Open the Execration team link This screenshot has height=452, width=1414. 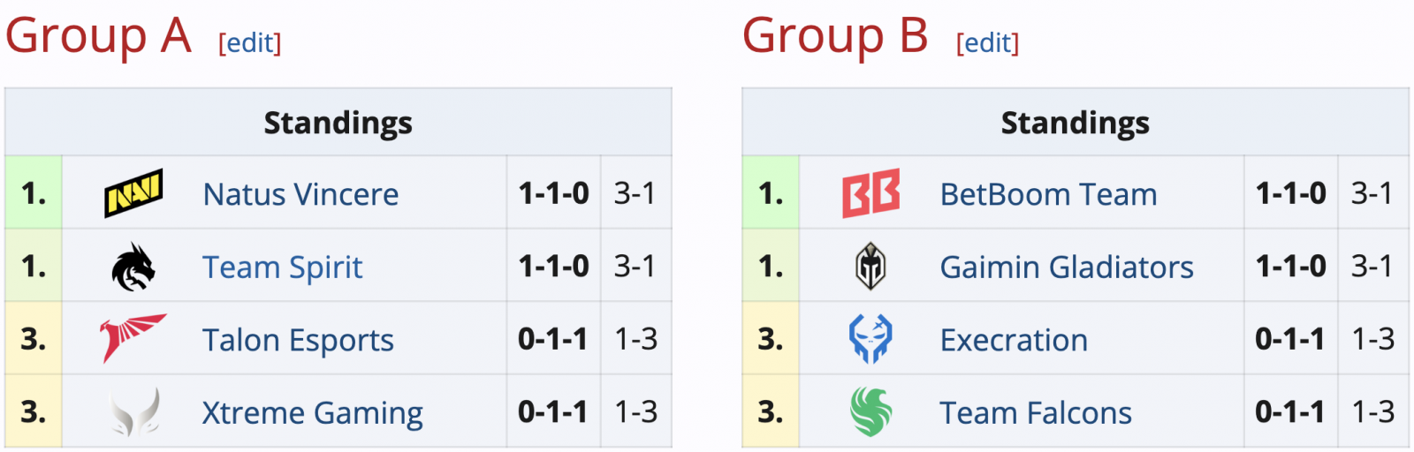(x=1014, y=340)
